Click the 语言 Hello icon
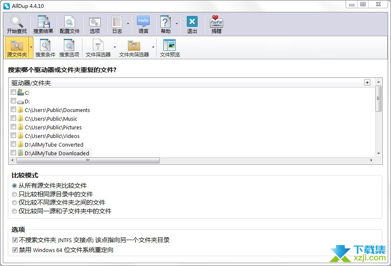391x266 pixels. (x=144, y=21)
